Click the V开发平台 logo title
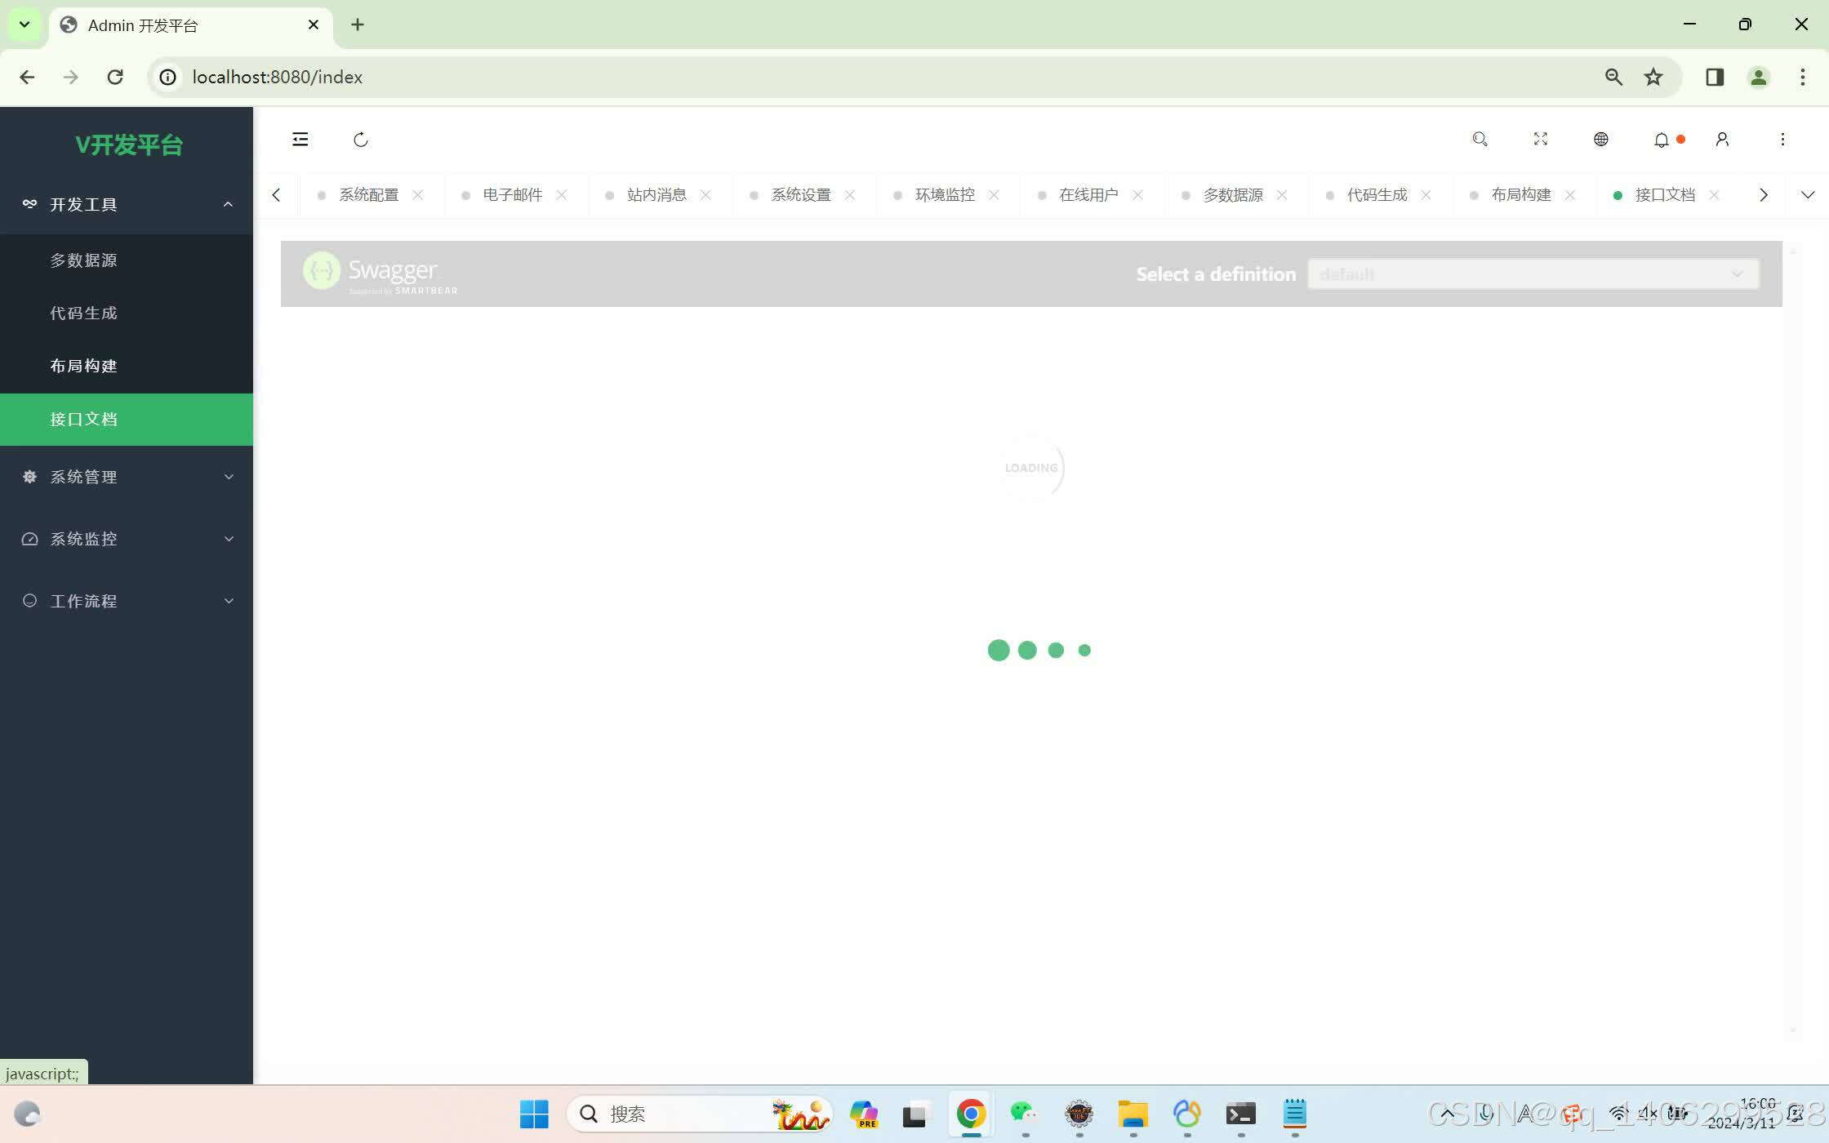The height and width of the screenshot is (1143, 1829). pos(129,145)
